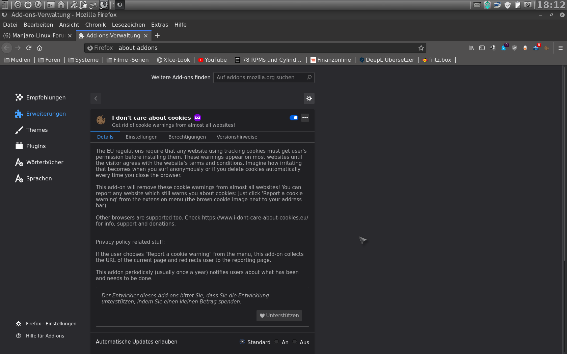Select automatic updates 'An' radio button
567x354 pixels.
click(277, 342)
